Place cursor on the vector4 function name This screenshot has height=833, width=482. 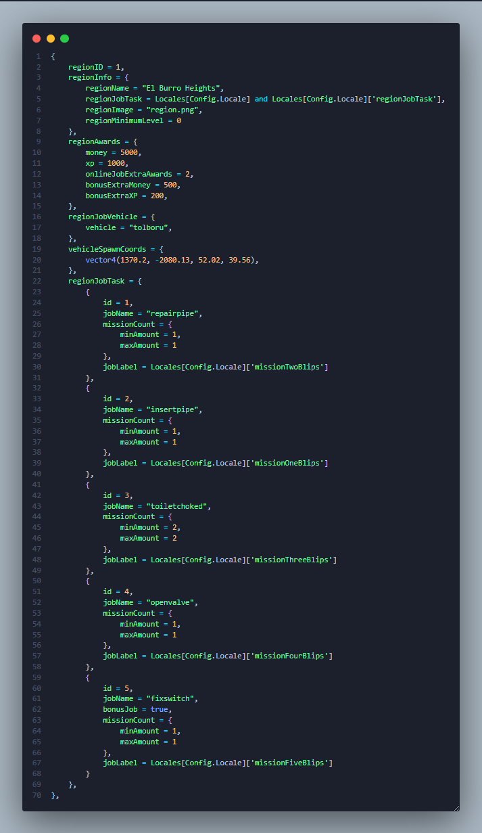pos(101,260)
